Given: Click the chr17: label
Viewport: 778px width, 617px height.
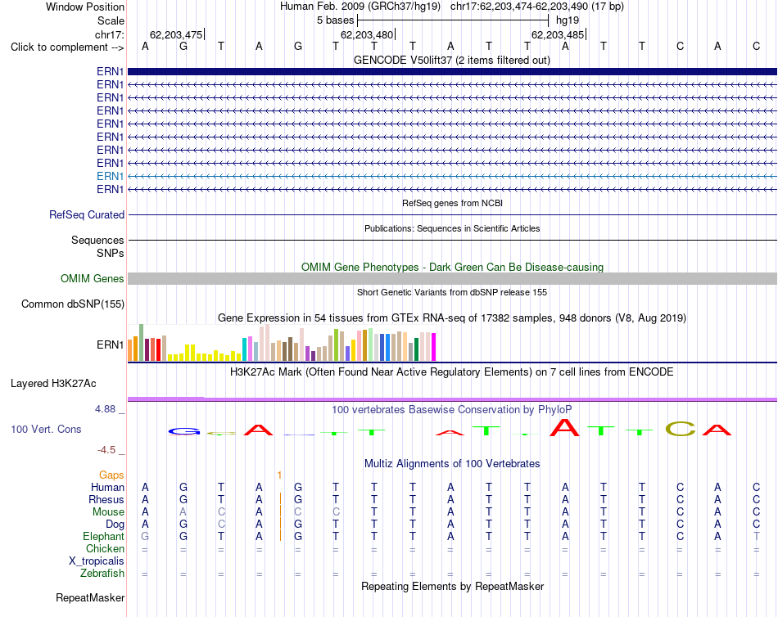Looking at the screenshot, I should [x=109, y=34].
